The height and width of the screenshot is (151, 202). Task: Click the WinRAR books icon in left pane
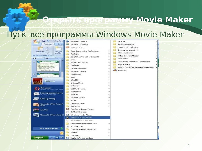[36, 110]
